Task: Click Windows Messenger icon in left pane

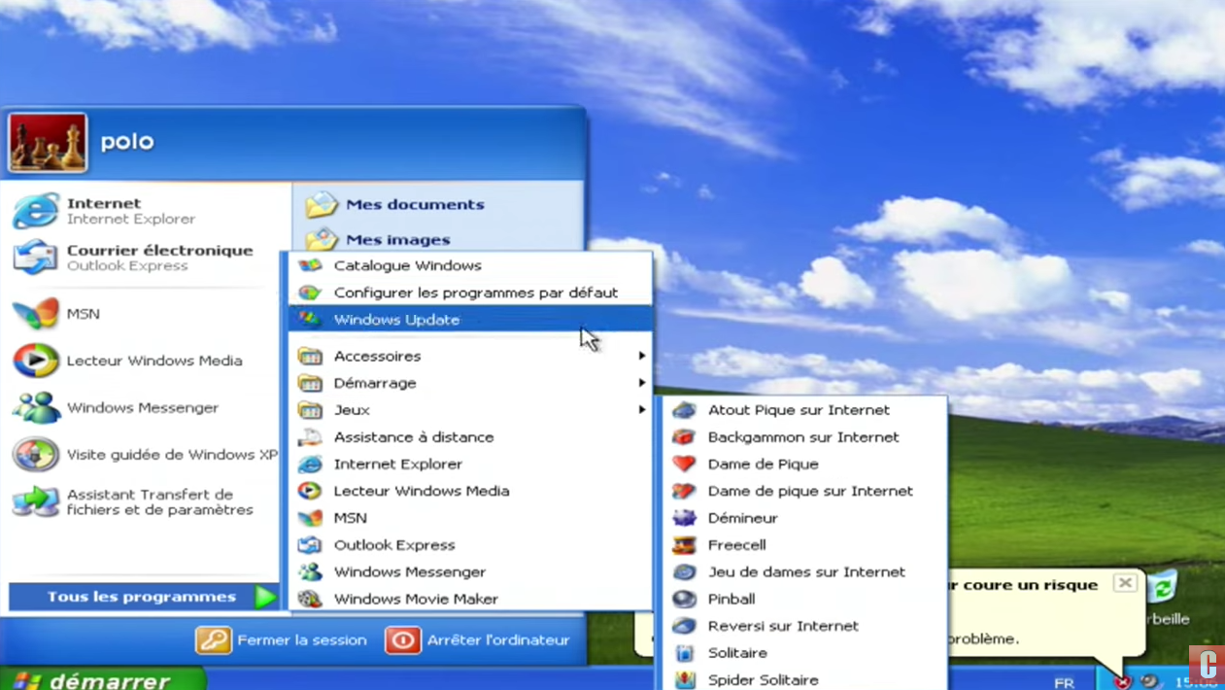Action: (36, 407)
